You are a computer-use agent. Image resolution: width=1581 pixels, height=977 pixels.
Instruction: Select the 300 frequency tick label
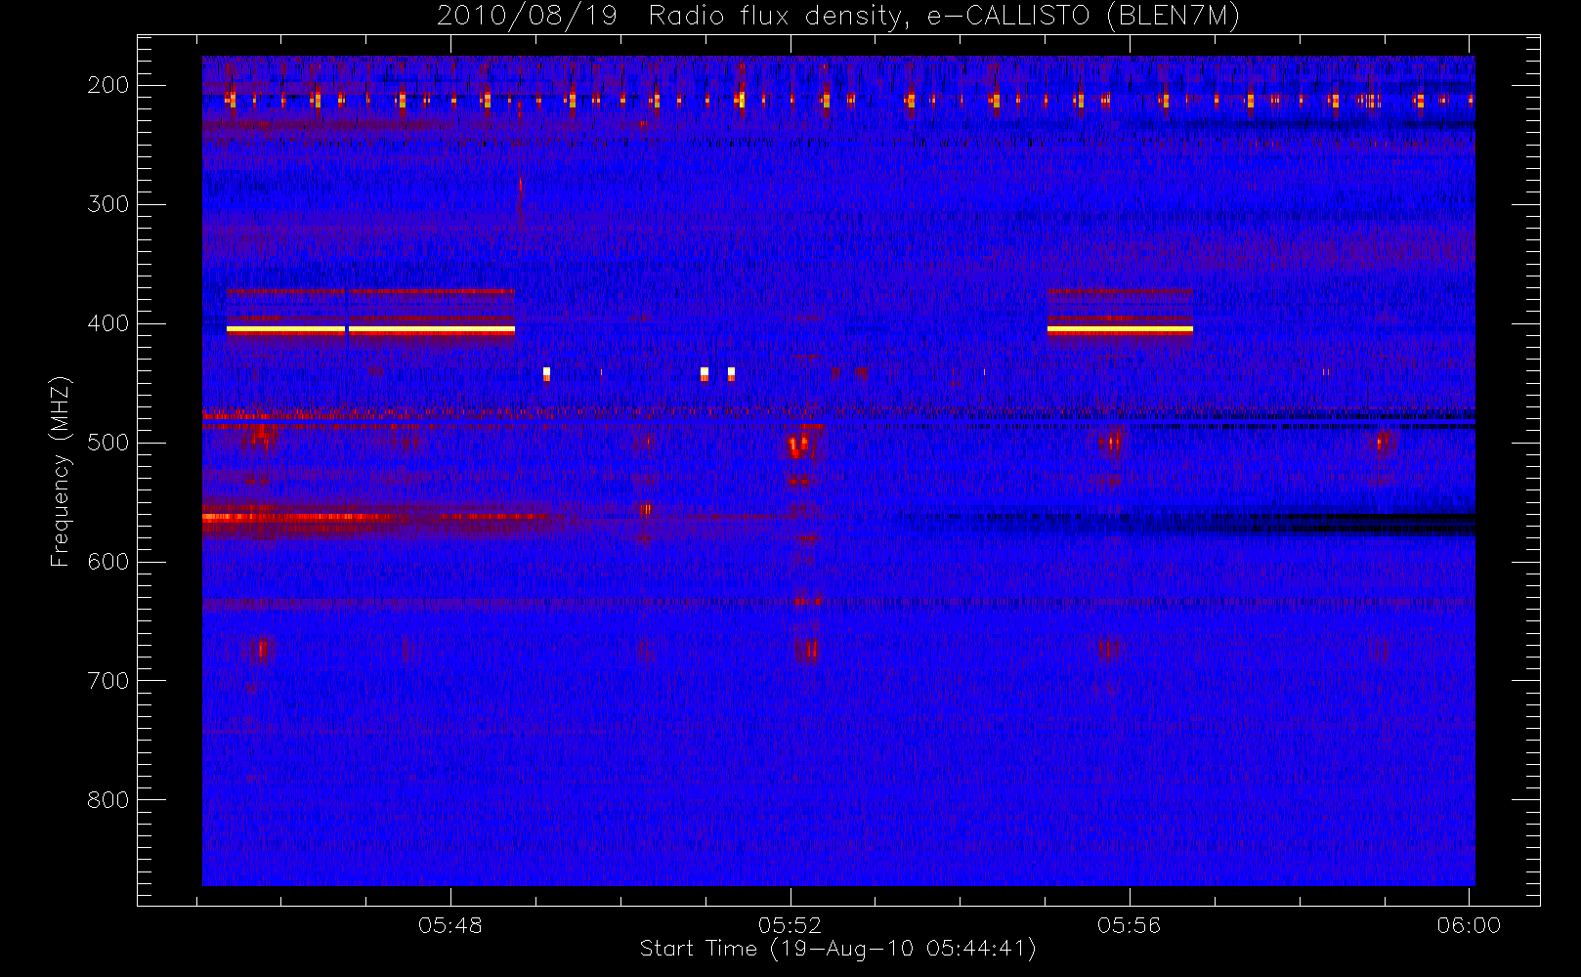click(107, 204)
